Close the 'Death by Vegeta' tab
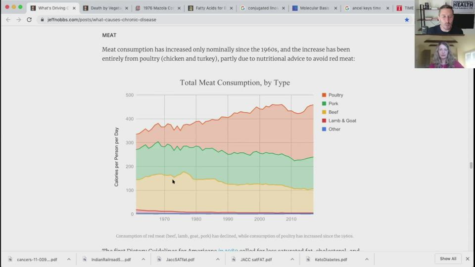 point(127,8)
